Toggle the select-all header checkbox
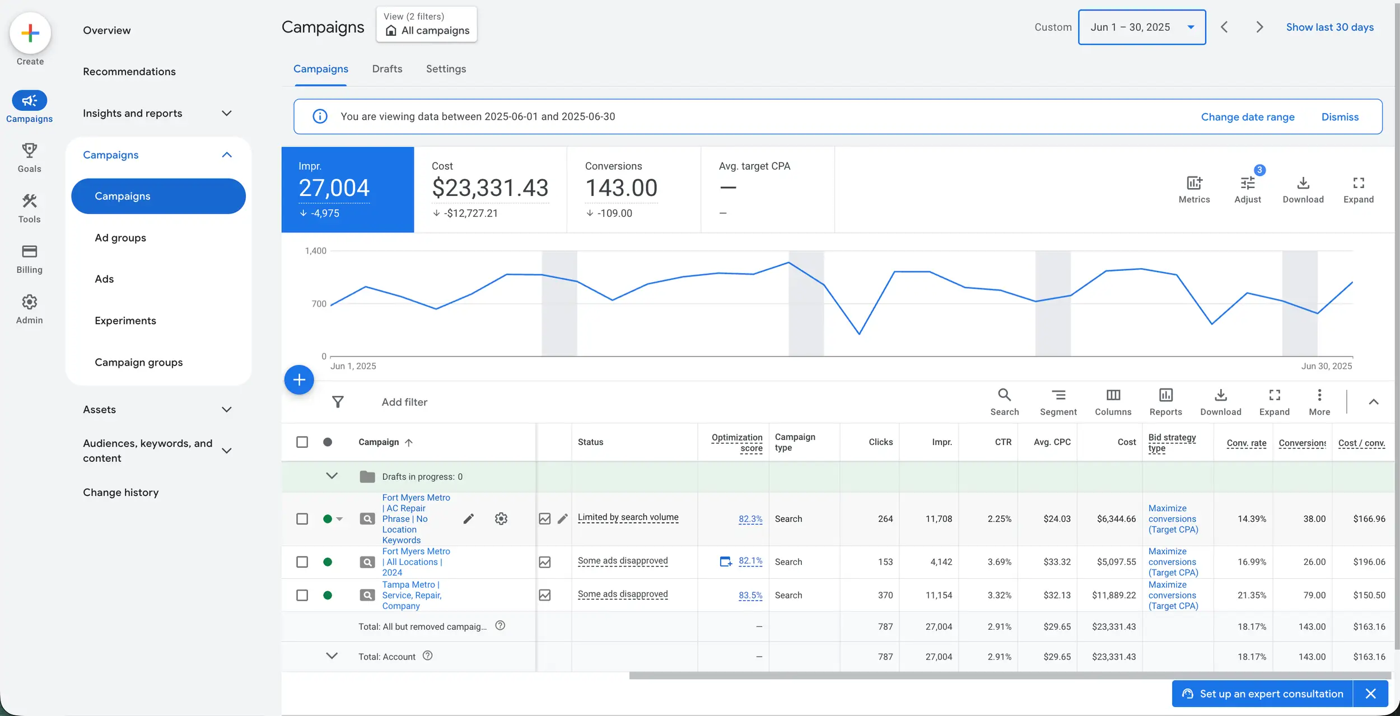The height and width of the screenshot is (716, 1400). (x=302, y=442)
